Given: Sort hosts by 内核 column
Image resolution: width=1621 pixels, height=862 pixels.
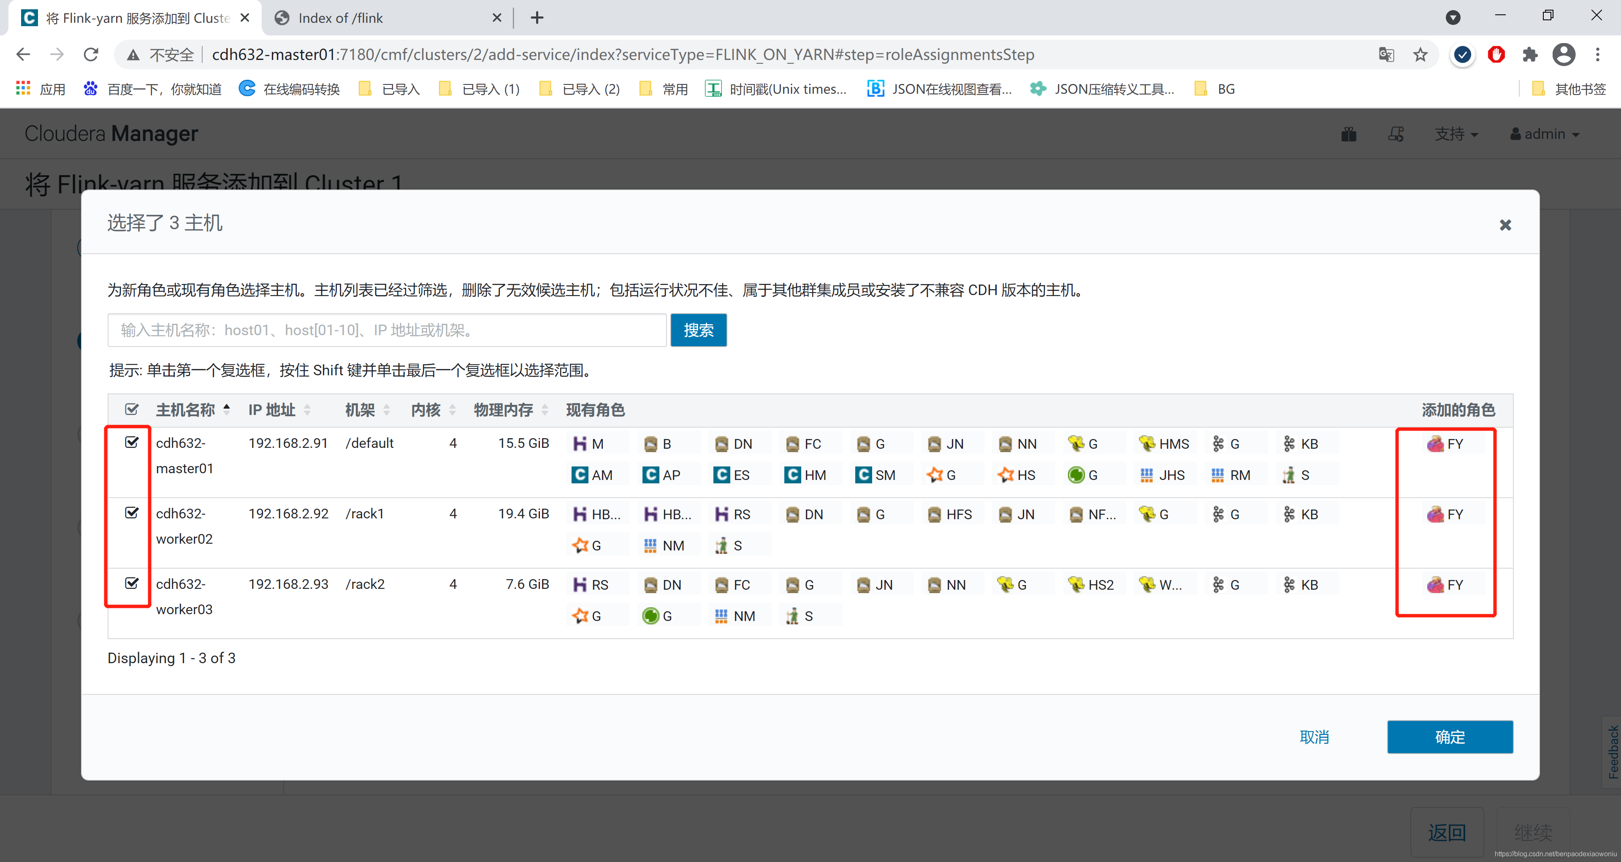Looking at the screenshot, I should (x=433, y=410).
